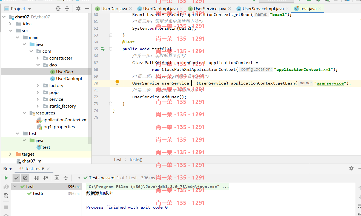Screen dimensions: 361x216
Task: Toggle code fold marker at line 73
Action: point(111,104)
